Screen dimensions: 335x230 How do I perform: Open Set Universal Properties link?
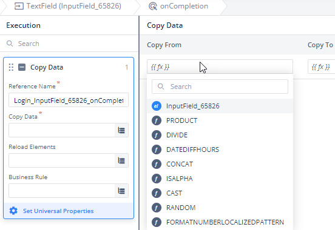[58, 211]
